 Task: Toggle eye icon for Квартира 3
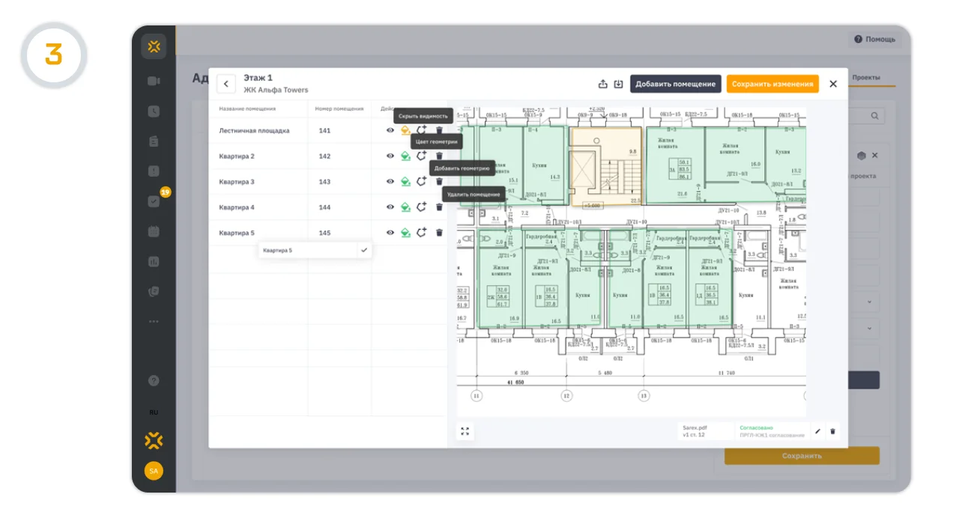coord(390,181)
